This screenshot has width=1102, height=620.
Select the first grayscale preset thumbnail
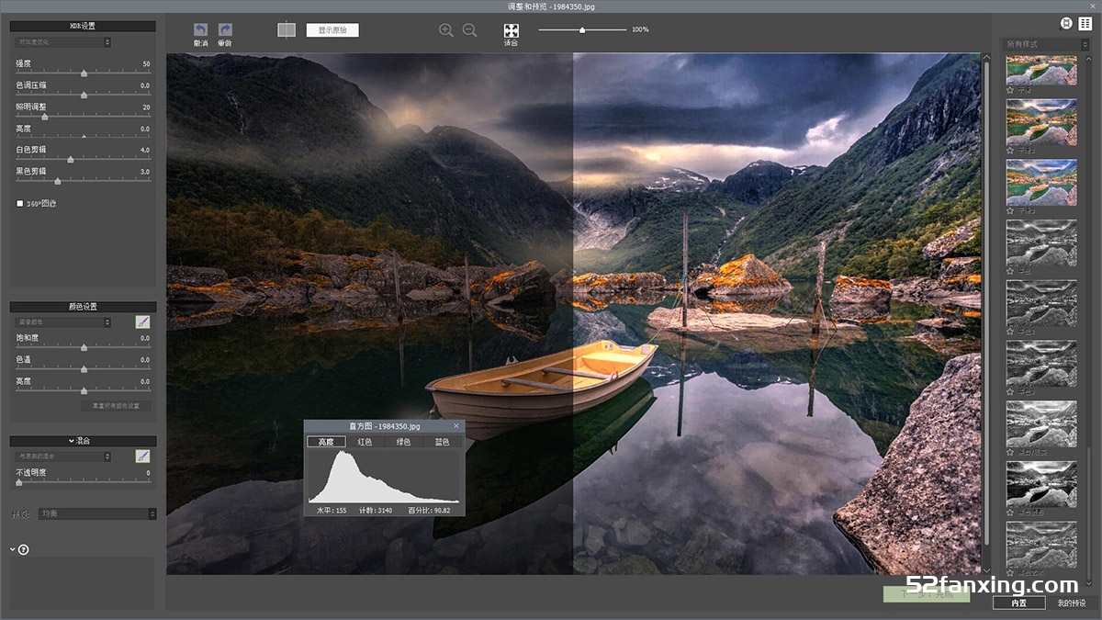pos(1041,243)
